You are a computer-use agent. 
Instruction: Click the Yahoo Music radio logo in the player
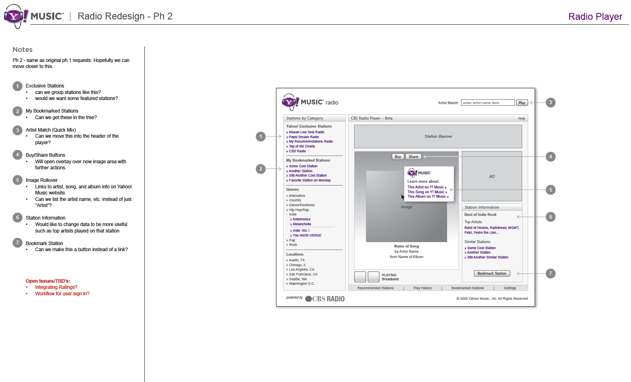[310, 102]
